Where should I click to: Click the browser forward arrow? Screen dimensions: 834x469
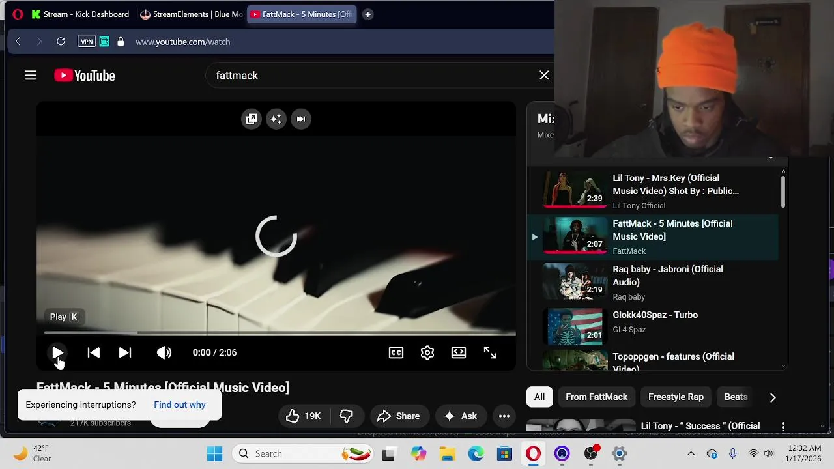tap(39, 42)
